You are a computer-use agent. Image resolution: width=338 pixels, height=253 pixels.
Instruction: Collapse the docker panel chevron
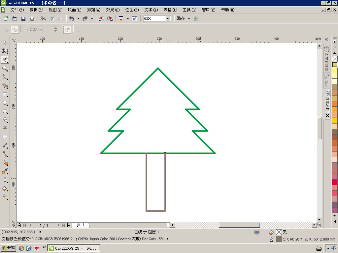(326, 40)
